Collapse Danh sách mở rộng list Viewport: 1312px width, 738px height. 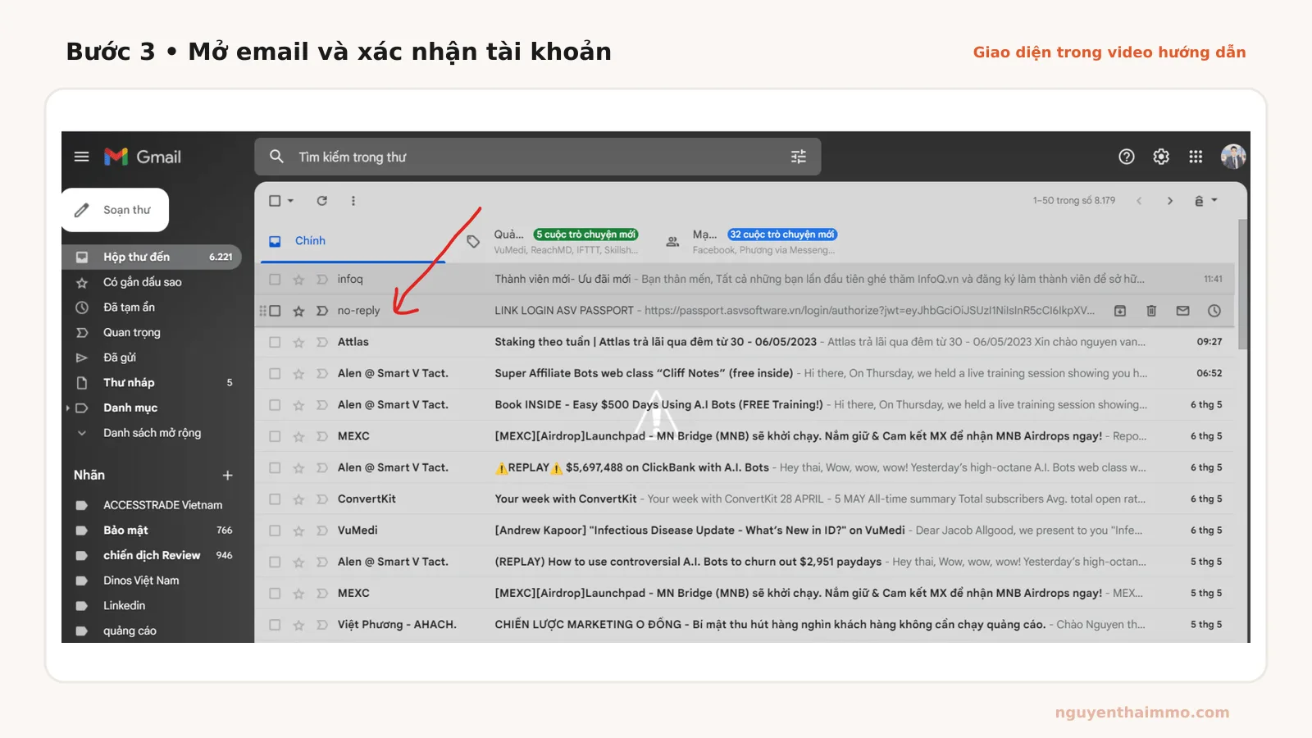click(x=82, y=433)
